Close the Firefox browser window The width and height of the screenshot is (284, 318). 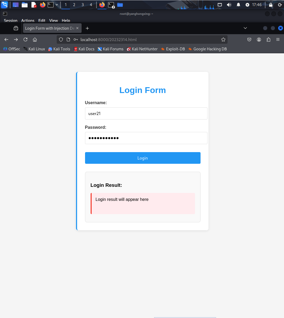(280, 28)
